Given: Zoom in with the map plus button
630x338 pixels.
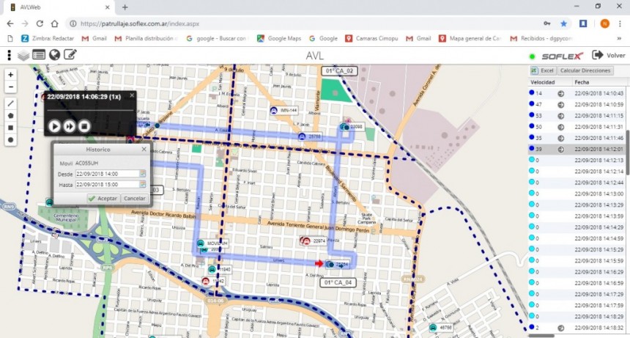Looking at the screenshot, I should click(x=11, y=75).
